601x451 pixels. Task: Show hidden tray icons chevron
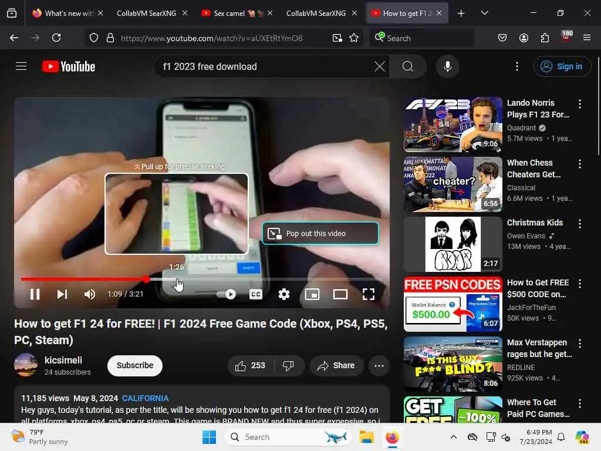[454, 437]
